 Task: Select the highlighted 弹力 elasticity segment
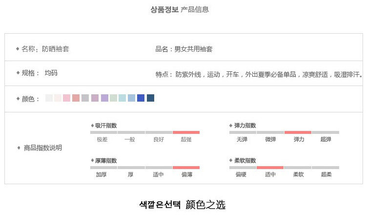298,132
